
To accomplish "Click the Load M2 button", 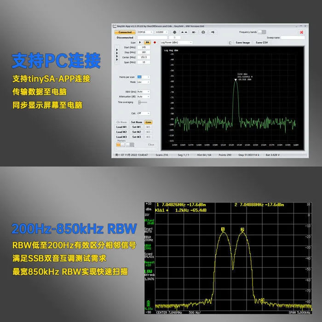I will [121, 132].
